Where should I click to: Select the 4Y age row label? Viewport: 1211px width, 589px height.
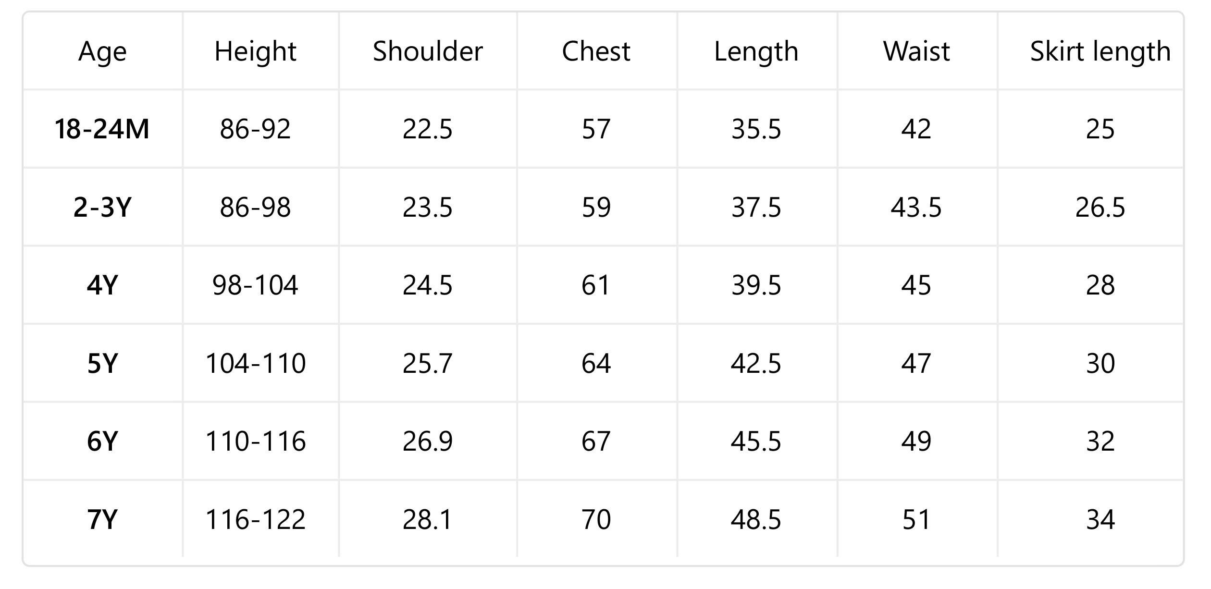(x=102, y=285)
